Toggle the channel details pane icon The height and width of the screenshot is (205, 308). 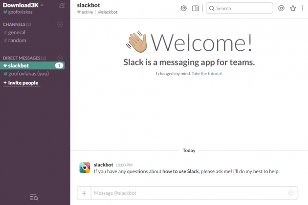click(x=196, y=8)
